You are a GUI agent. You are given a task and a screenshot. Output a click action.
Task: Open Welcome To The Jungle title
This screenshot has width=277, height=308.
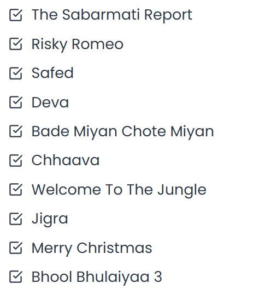click(119, 190)
